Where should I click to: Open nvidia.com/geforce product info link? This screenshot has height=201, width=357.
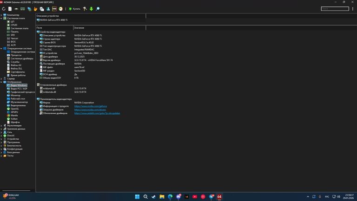tap(90, 106)
